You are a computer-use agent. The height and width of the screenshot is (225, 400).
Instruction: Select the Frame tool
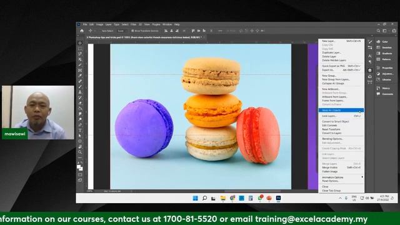point(80,70)
